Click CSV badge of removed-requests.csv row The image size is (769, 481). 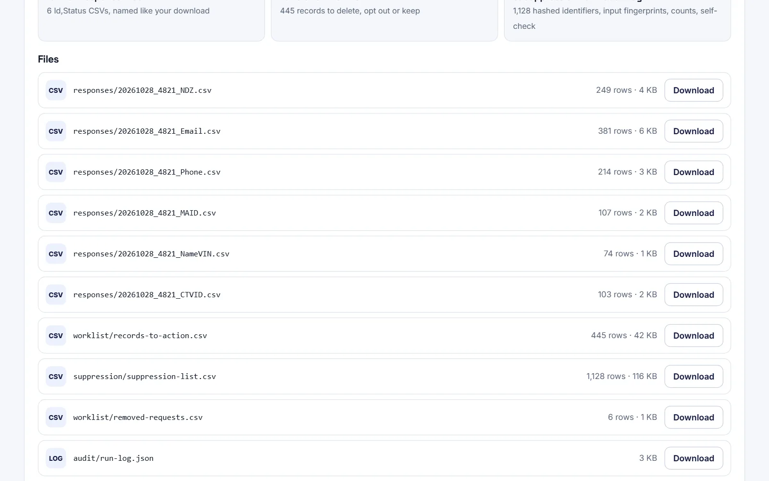56,418
